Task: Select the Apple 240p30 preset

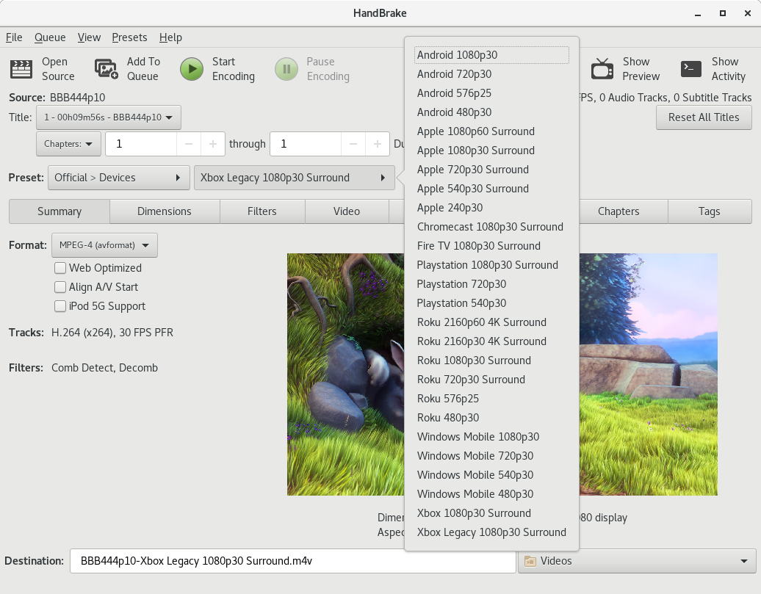Action: [491, 208]
